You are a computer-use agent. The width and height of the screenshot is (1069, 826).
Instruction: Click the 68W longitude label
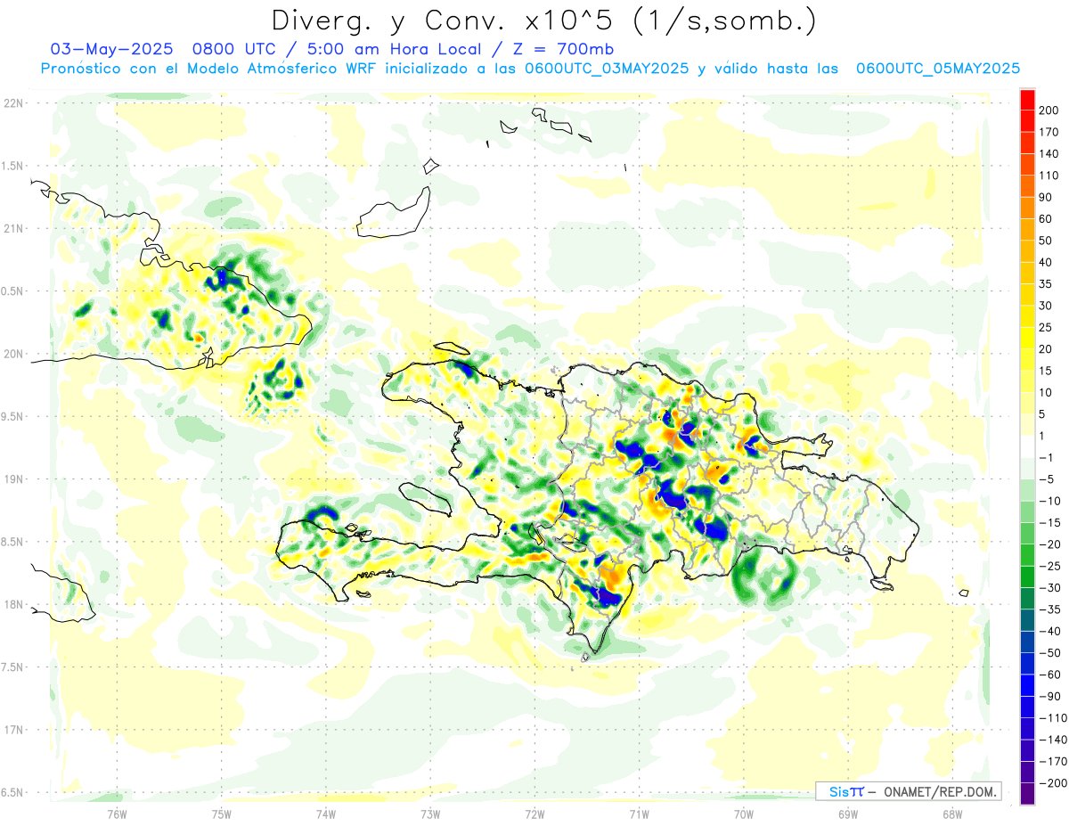click(x=952, y=814)
